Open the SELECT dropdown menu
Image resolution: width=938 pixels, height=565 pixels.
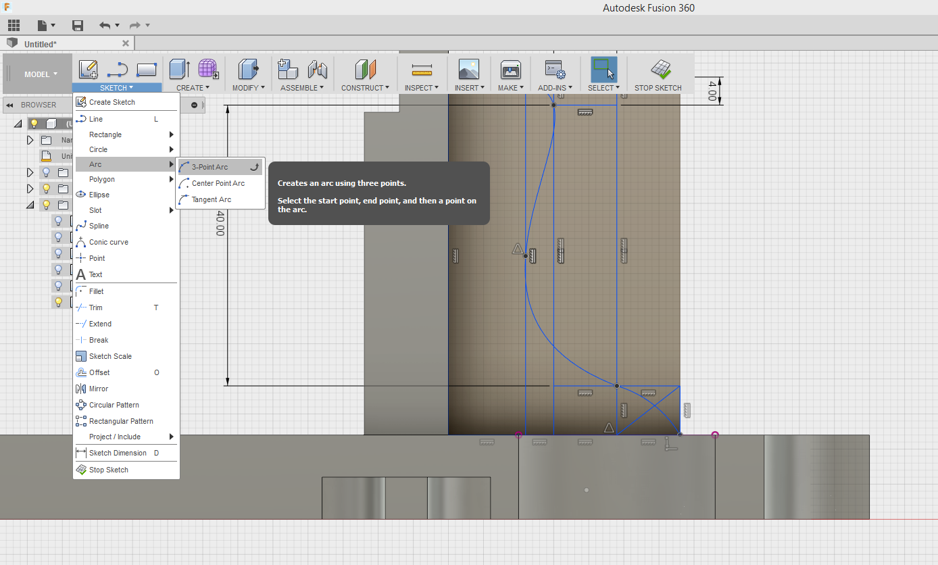(x=603, y=88)
